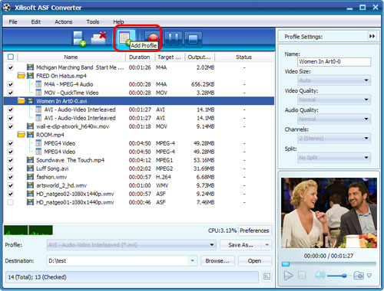The image size is (384, 291).
Task: Click the profile icon of MOV - QuickTime Video
Action: pyautogui.click(x=38, y=93)
